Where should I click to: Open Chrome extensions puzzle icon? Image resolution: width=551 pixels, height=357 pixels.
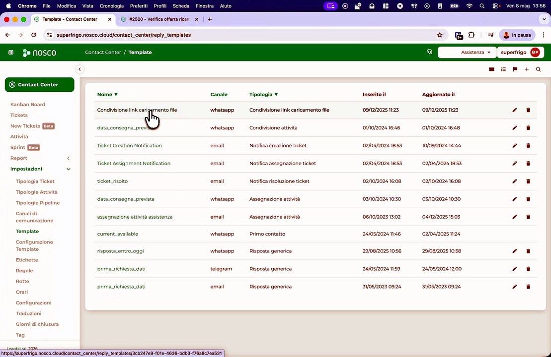click(472, 35)
